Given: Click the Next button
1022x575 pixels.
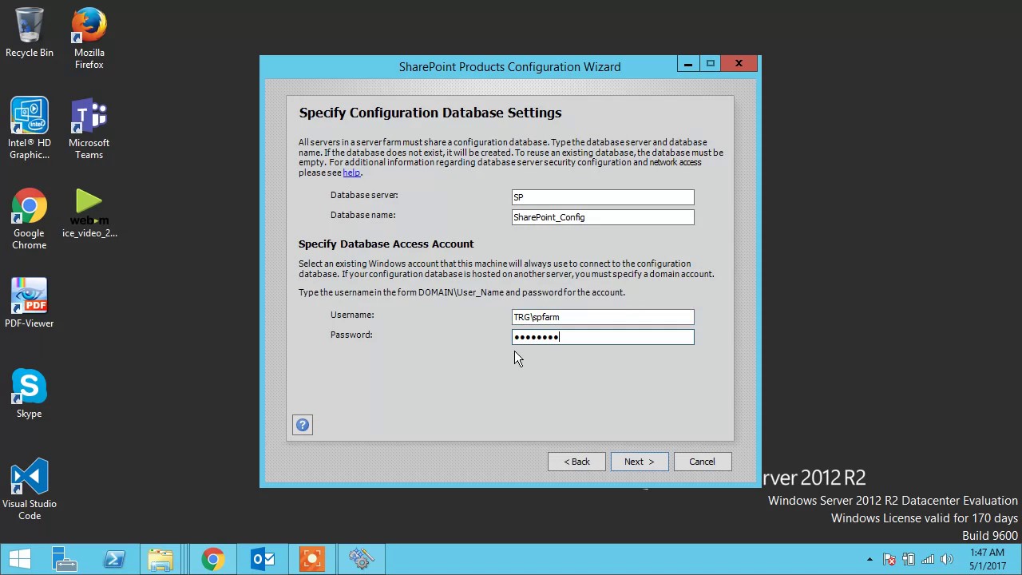Looking at the screenshot, I should (640, 462).
